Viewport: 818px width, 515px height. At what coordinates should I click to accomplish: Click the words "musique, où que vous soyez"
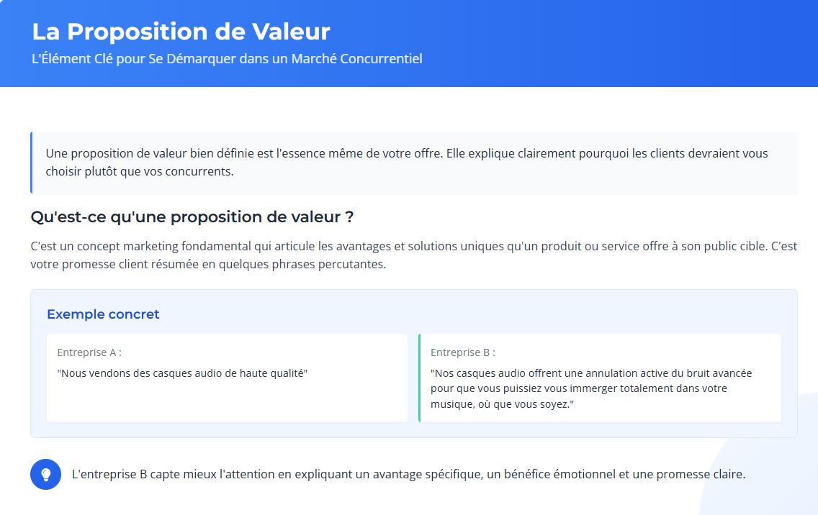499,404
